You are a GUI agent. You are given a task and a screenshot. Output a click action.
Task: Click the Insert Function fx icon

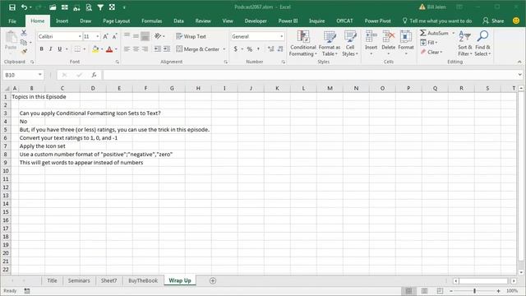tap(94, 75)
